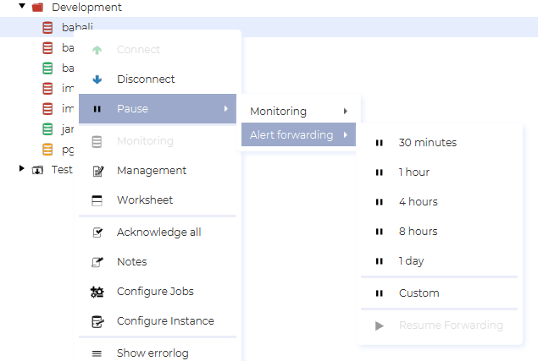538x361 pixels.
Task: Click the blue Disconnect arrow icon
Action: pyautogui.click(x=97, y=79)
